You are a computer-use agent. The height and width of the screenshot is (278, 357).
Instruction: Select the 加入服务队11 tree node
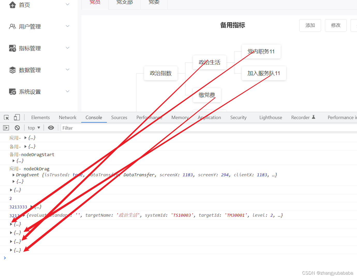264,73
